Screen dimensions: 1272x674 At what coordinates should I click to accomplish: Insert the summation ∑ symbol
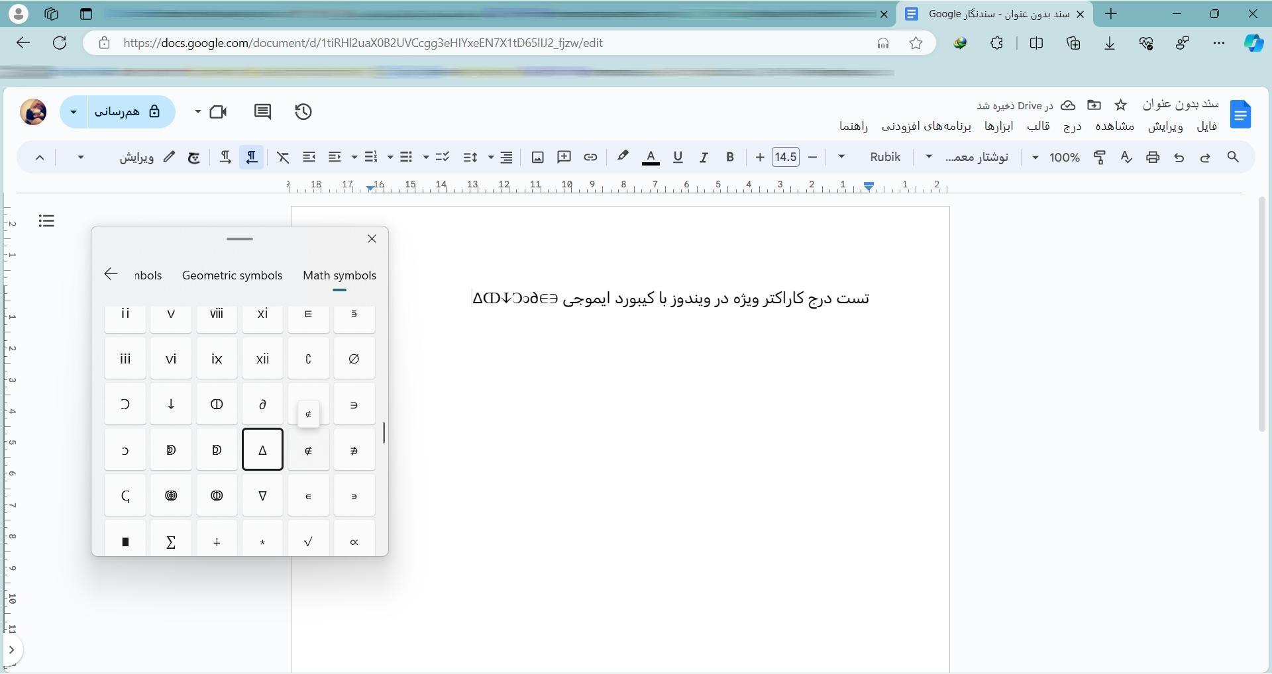pos(171,541)
